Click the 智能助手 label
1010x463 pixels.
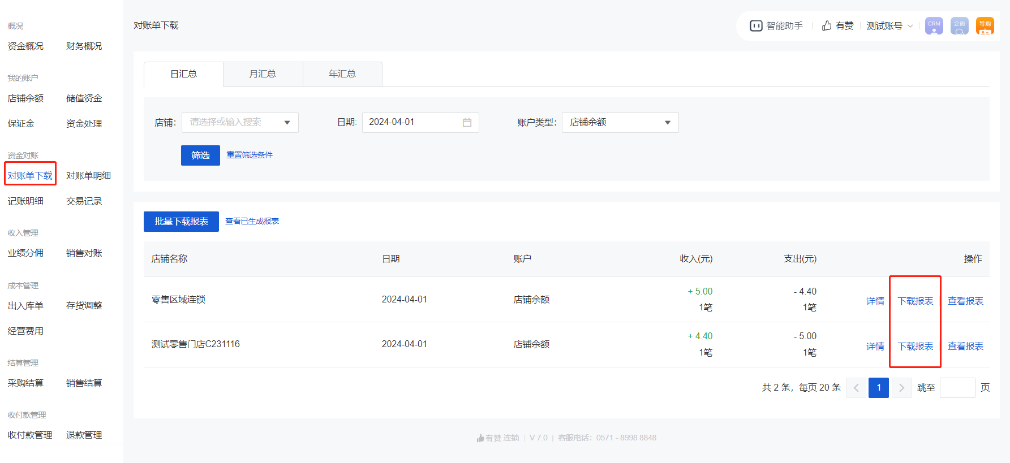tap(784, 26)
